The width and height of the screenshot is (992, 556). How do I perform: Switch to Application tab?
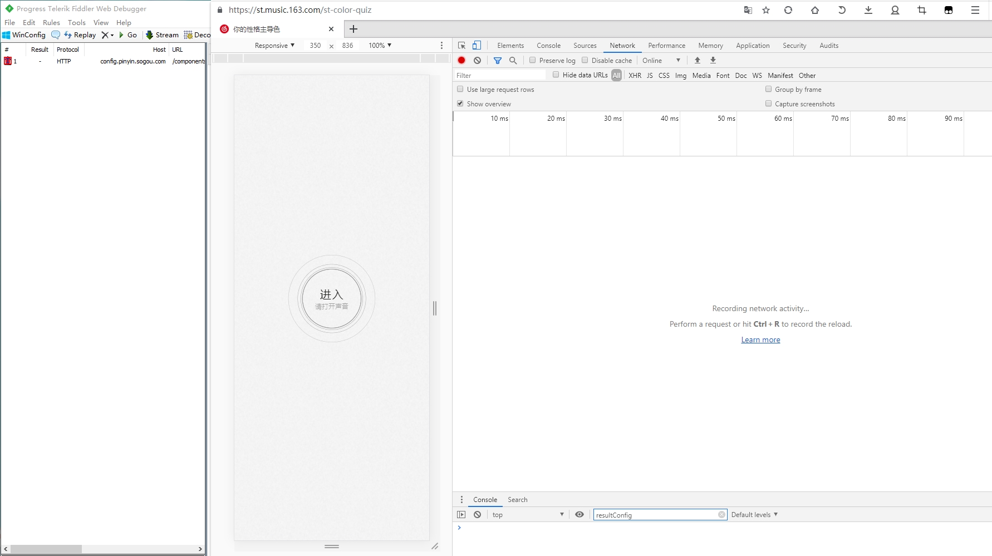coord(753,46)
